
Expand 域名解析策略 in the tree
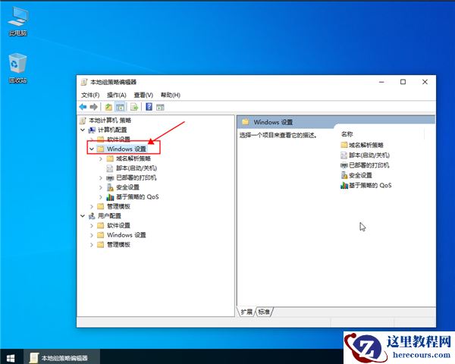pyautogui.click(x=101, y=158)
